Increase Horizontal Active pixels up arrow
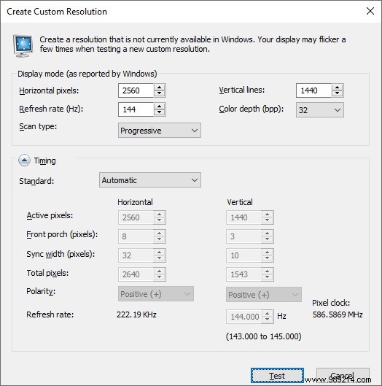382x386 pixels. pos(160,215)
